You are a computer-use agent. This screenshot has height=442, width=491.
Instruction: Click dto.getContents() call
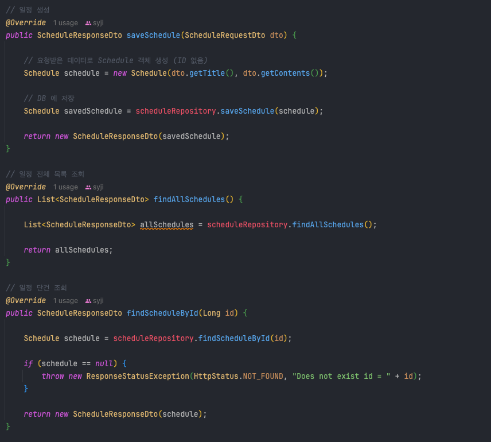pyautogui.click(x=281, y=73)
